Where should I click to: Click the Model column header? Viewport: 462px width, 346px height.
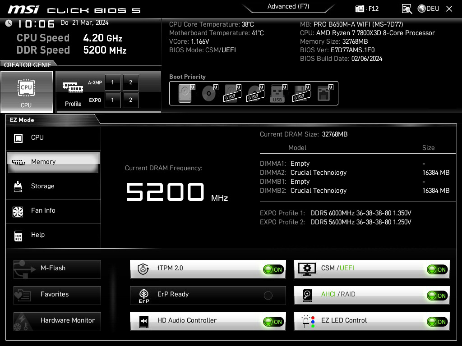[297, 148]
